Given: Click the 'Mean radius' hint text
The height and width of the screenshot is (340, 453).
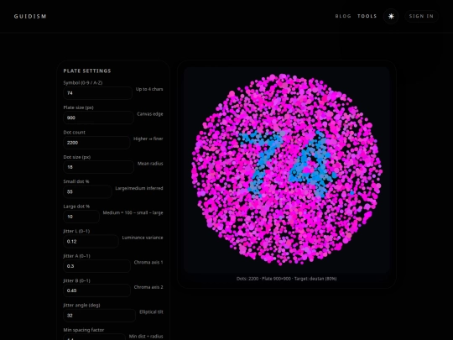Looking at the screenshot, I should pos(150,164).
